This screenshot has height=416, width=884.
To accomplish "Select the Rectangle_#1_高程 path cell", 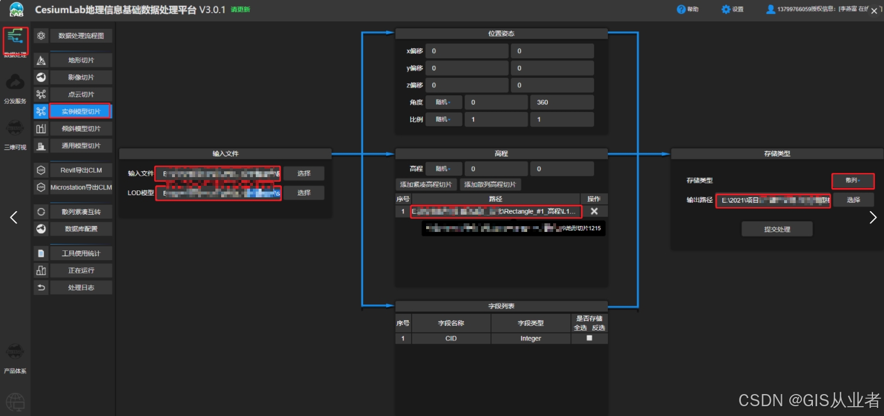I will pos(496,211).
